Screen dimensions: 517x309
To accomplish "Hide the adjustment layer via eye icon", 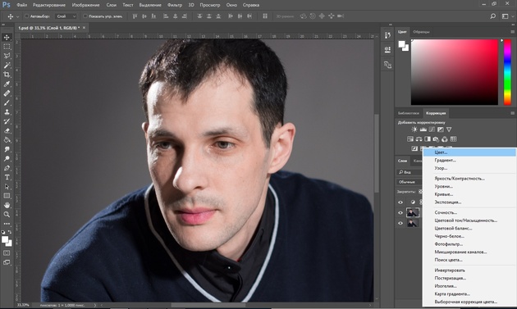I will (400, 202).
